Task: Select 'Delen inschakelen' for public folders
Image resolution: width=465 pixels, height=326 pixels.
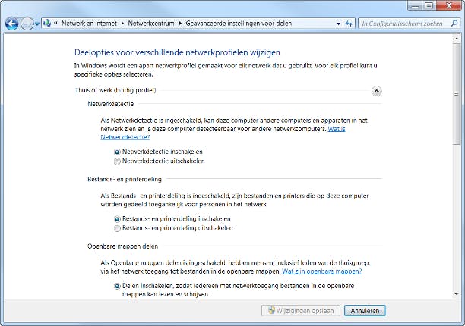Action: (x=117, y=286)
